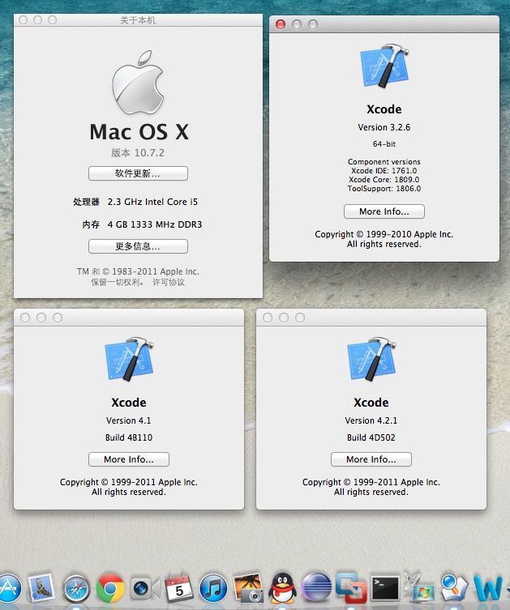This screenshot has height=610, width=510.
Task: Click the Mac OS X heading
Action: (139, 131)
